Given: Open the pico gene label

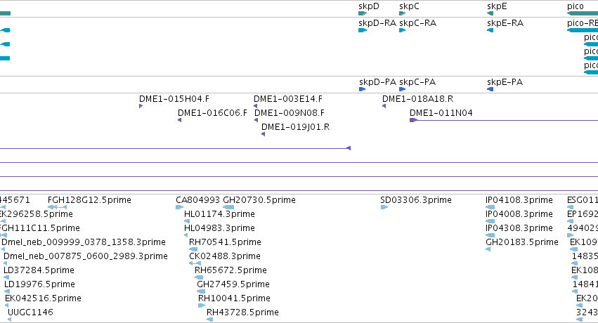Looking at the screenshot, I should click(x=575, y=6).
